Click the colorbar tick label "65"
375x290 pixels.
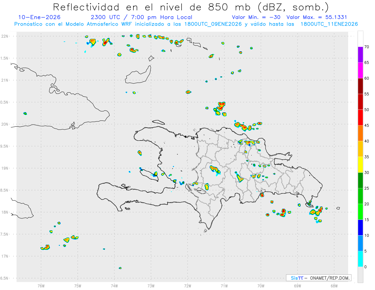coord(367,63)
